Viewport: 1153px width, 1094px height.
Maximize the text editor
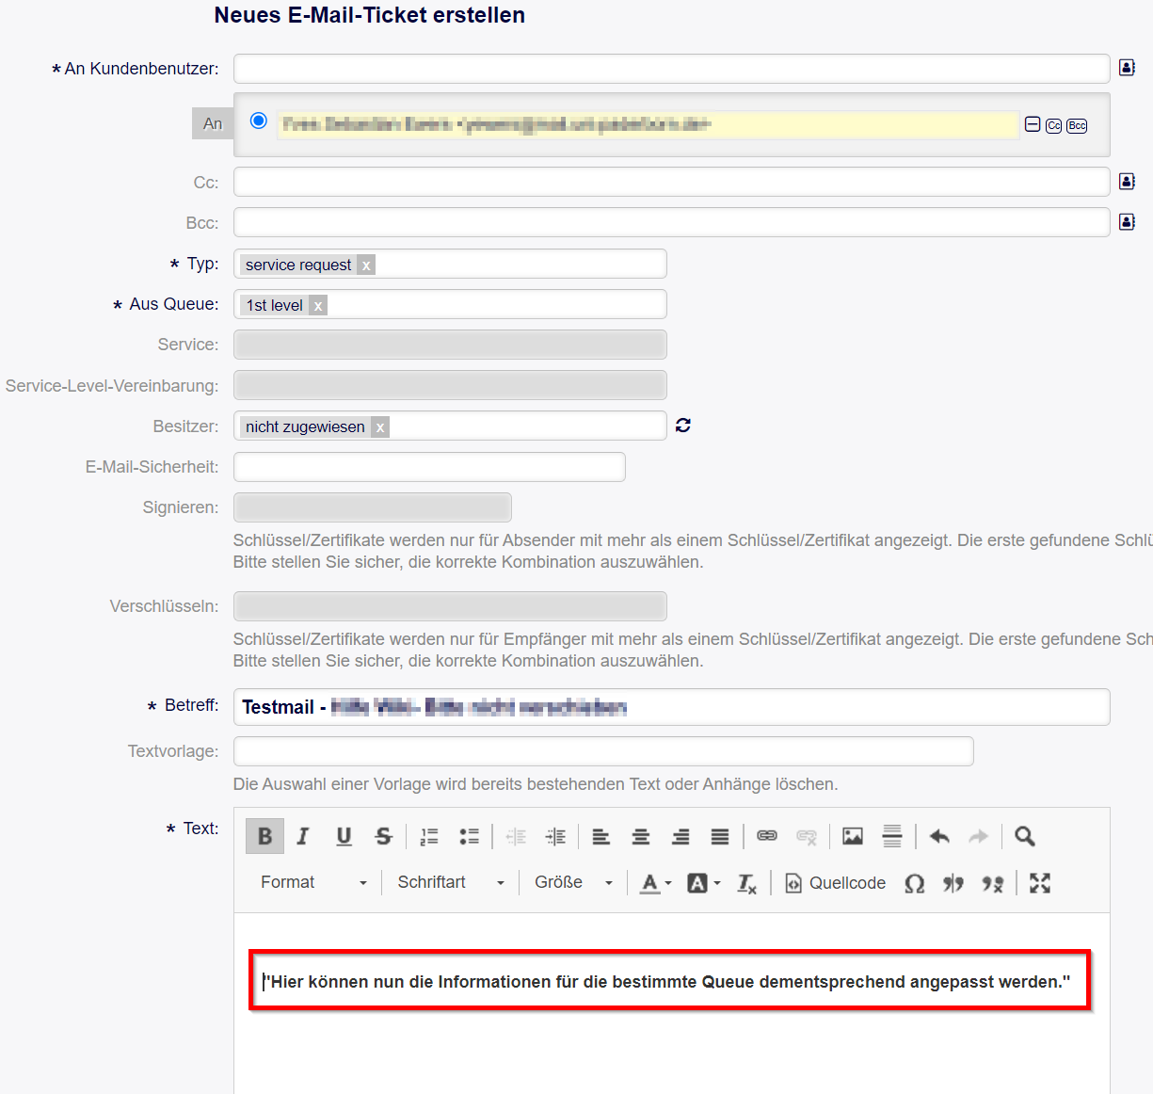[x=1039, y=883]
